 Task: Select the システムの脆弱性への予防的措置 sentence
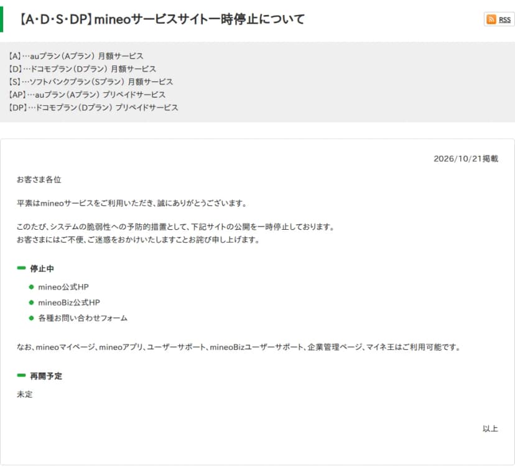(175, 227)
